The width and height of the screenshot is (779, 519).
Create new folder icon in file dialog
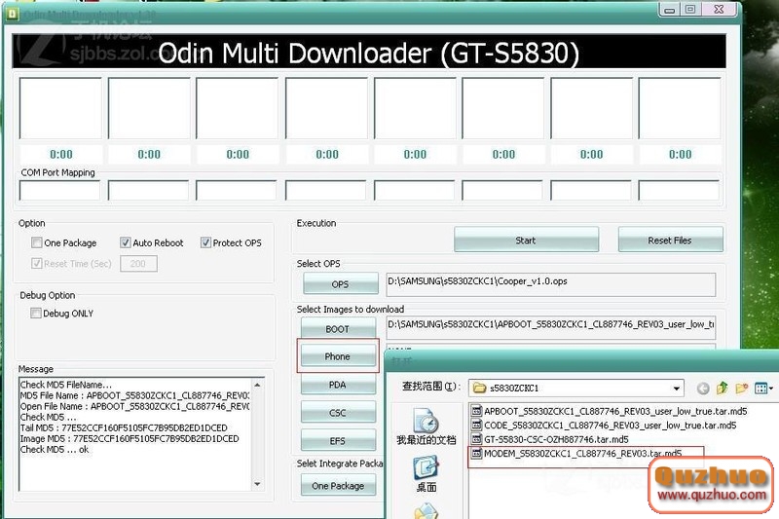click(741, 388)
